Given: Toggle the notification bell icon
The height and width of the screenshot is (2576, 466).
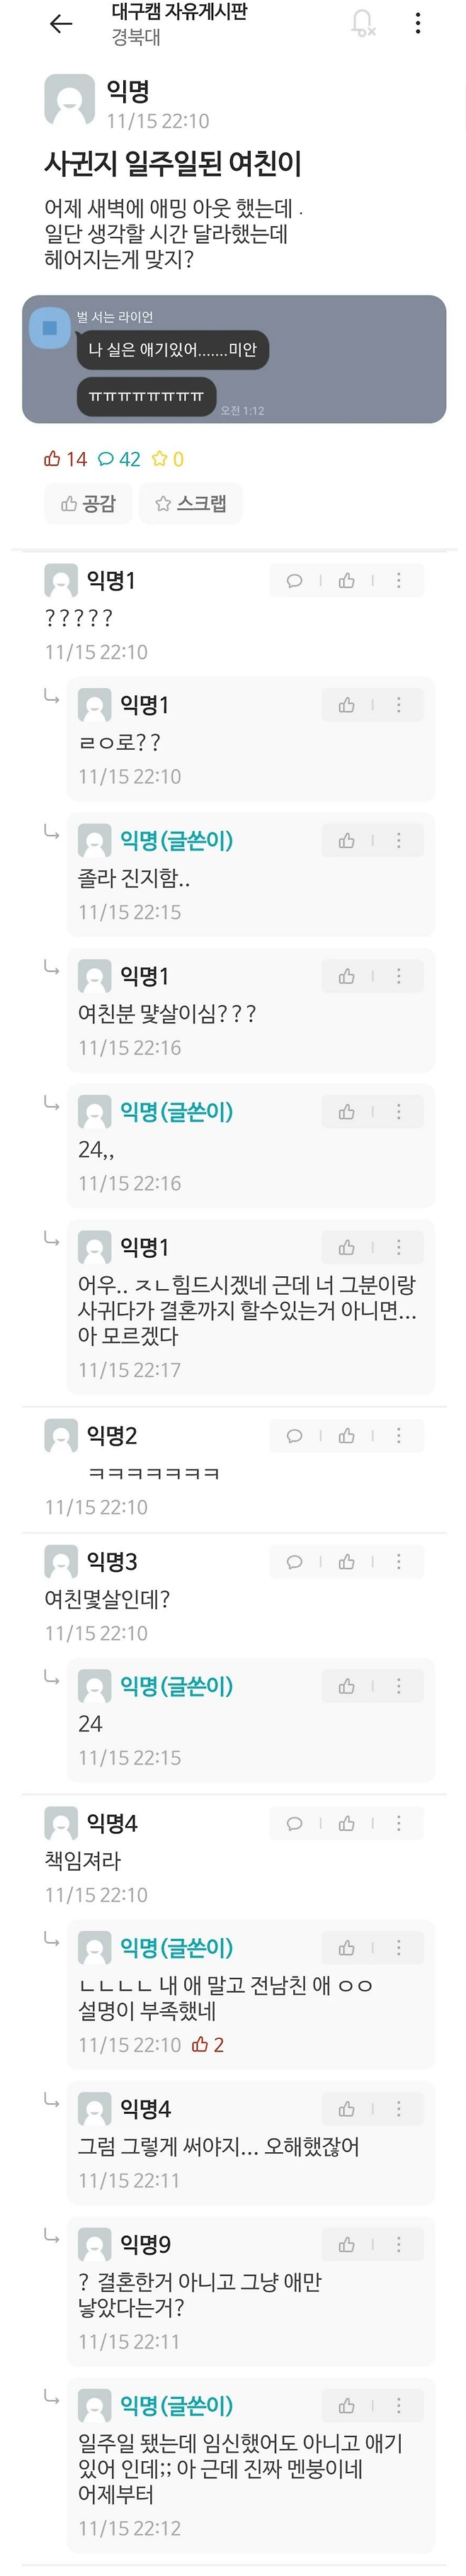Looking at the screenshot, I should coord(364,23).
